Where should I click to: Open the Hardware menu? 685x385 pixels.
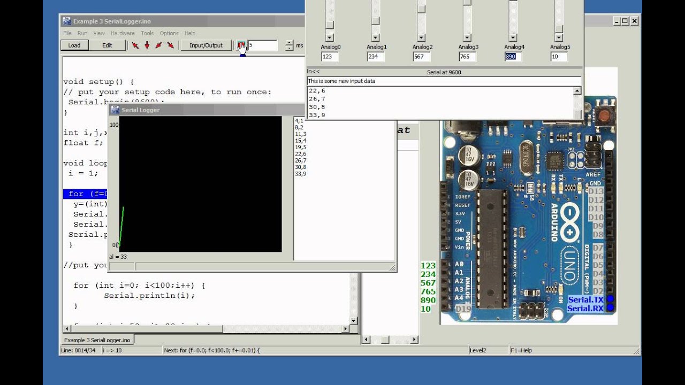(x=123, y=33)
